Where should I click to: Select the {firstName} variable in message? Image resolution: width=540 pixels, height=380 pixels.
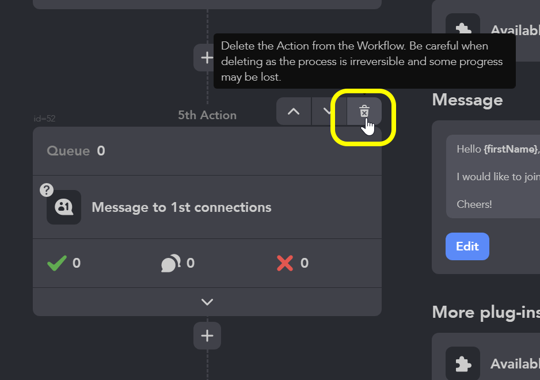[511, 149]
